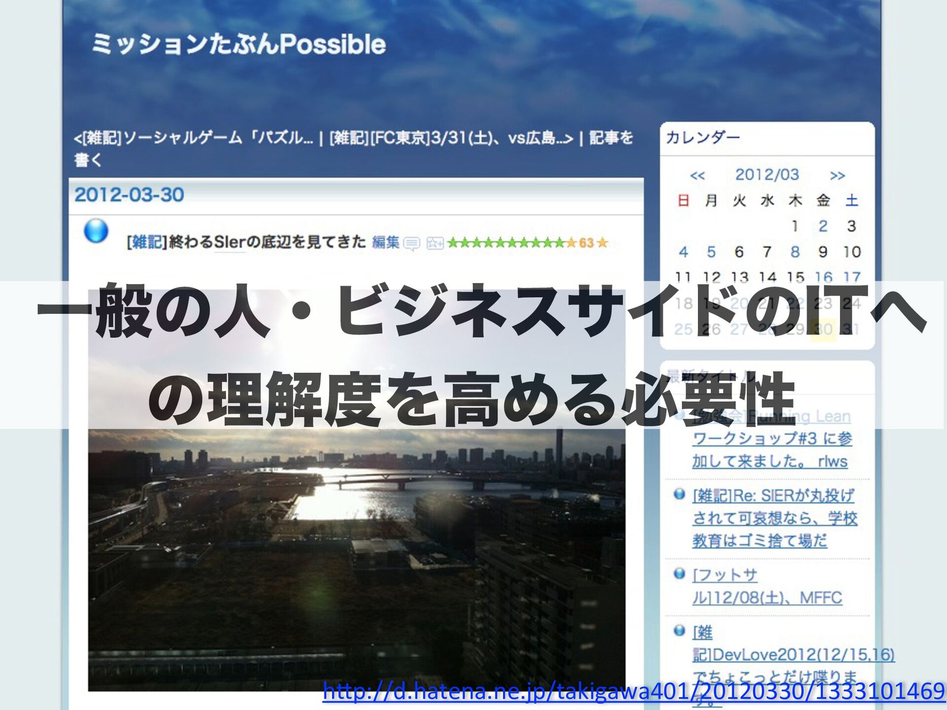Click the 土 Saturday column header
This screenshot has width=947, height=710.
(852, 201)
